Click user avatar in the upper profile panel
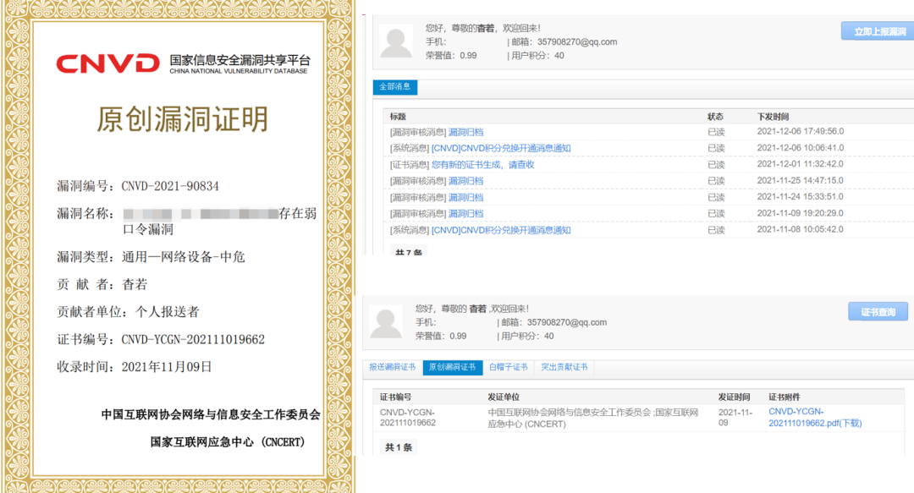914x493 pixels. point(396,41)
